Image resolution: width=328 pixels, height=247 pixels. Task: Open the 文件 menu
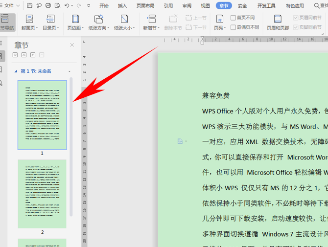pos(10,6)
